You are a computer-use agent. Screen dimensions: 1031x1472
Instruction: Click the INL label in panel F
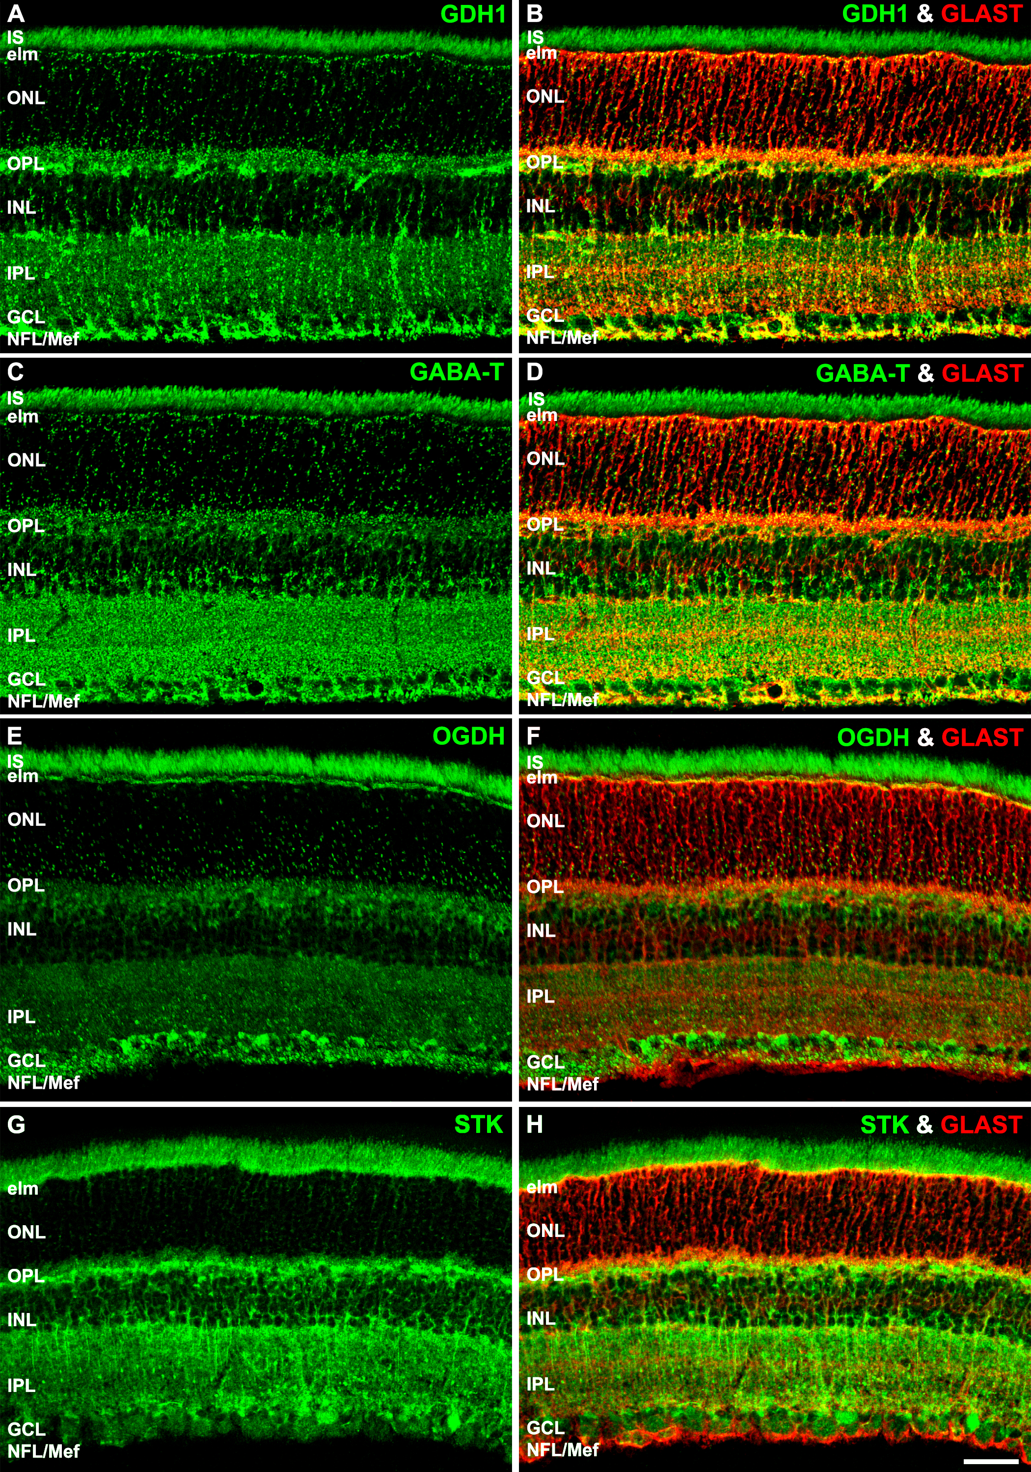point(541,930)
